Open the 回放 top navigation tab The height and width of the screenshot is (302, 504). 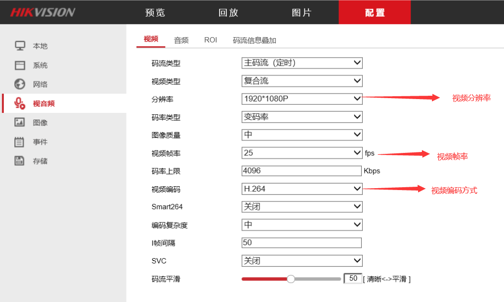(x=228, y=12)
